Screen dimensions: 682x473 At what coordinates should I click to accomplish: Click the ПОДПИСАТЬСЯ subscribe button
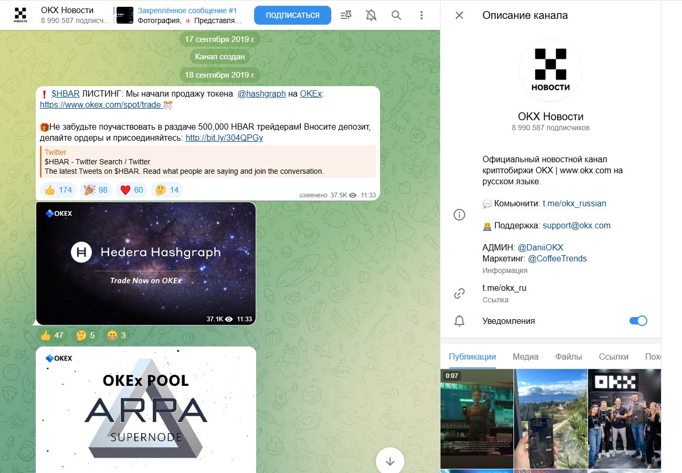(292, 15)
